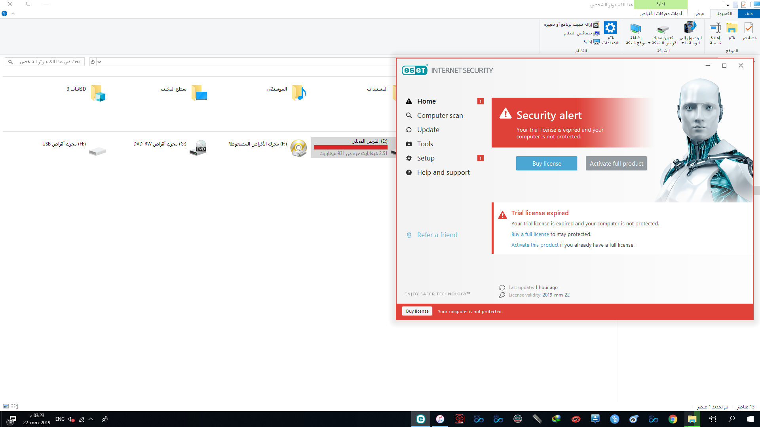Click the muted volume tray icon
Viewport: 760px width, 427px height.
coord(71,419)
